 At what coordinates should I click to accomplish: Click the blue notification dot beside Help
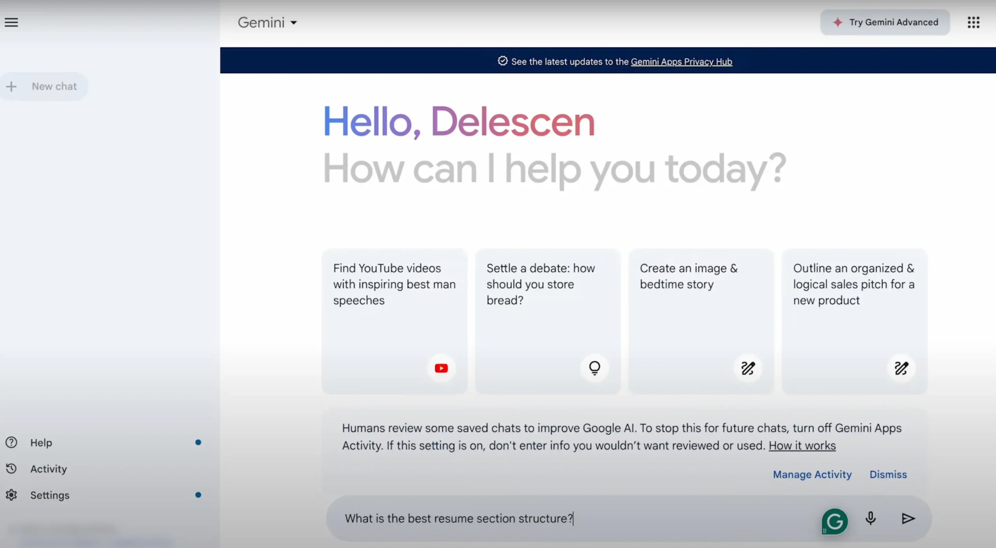tap(198, 442)
